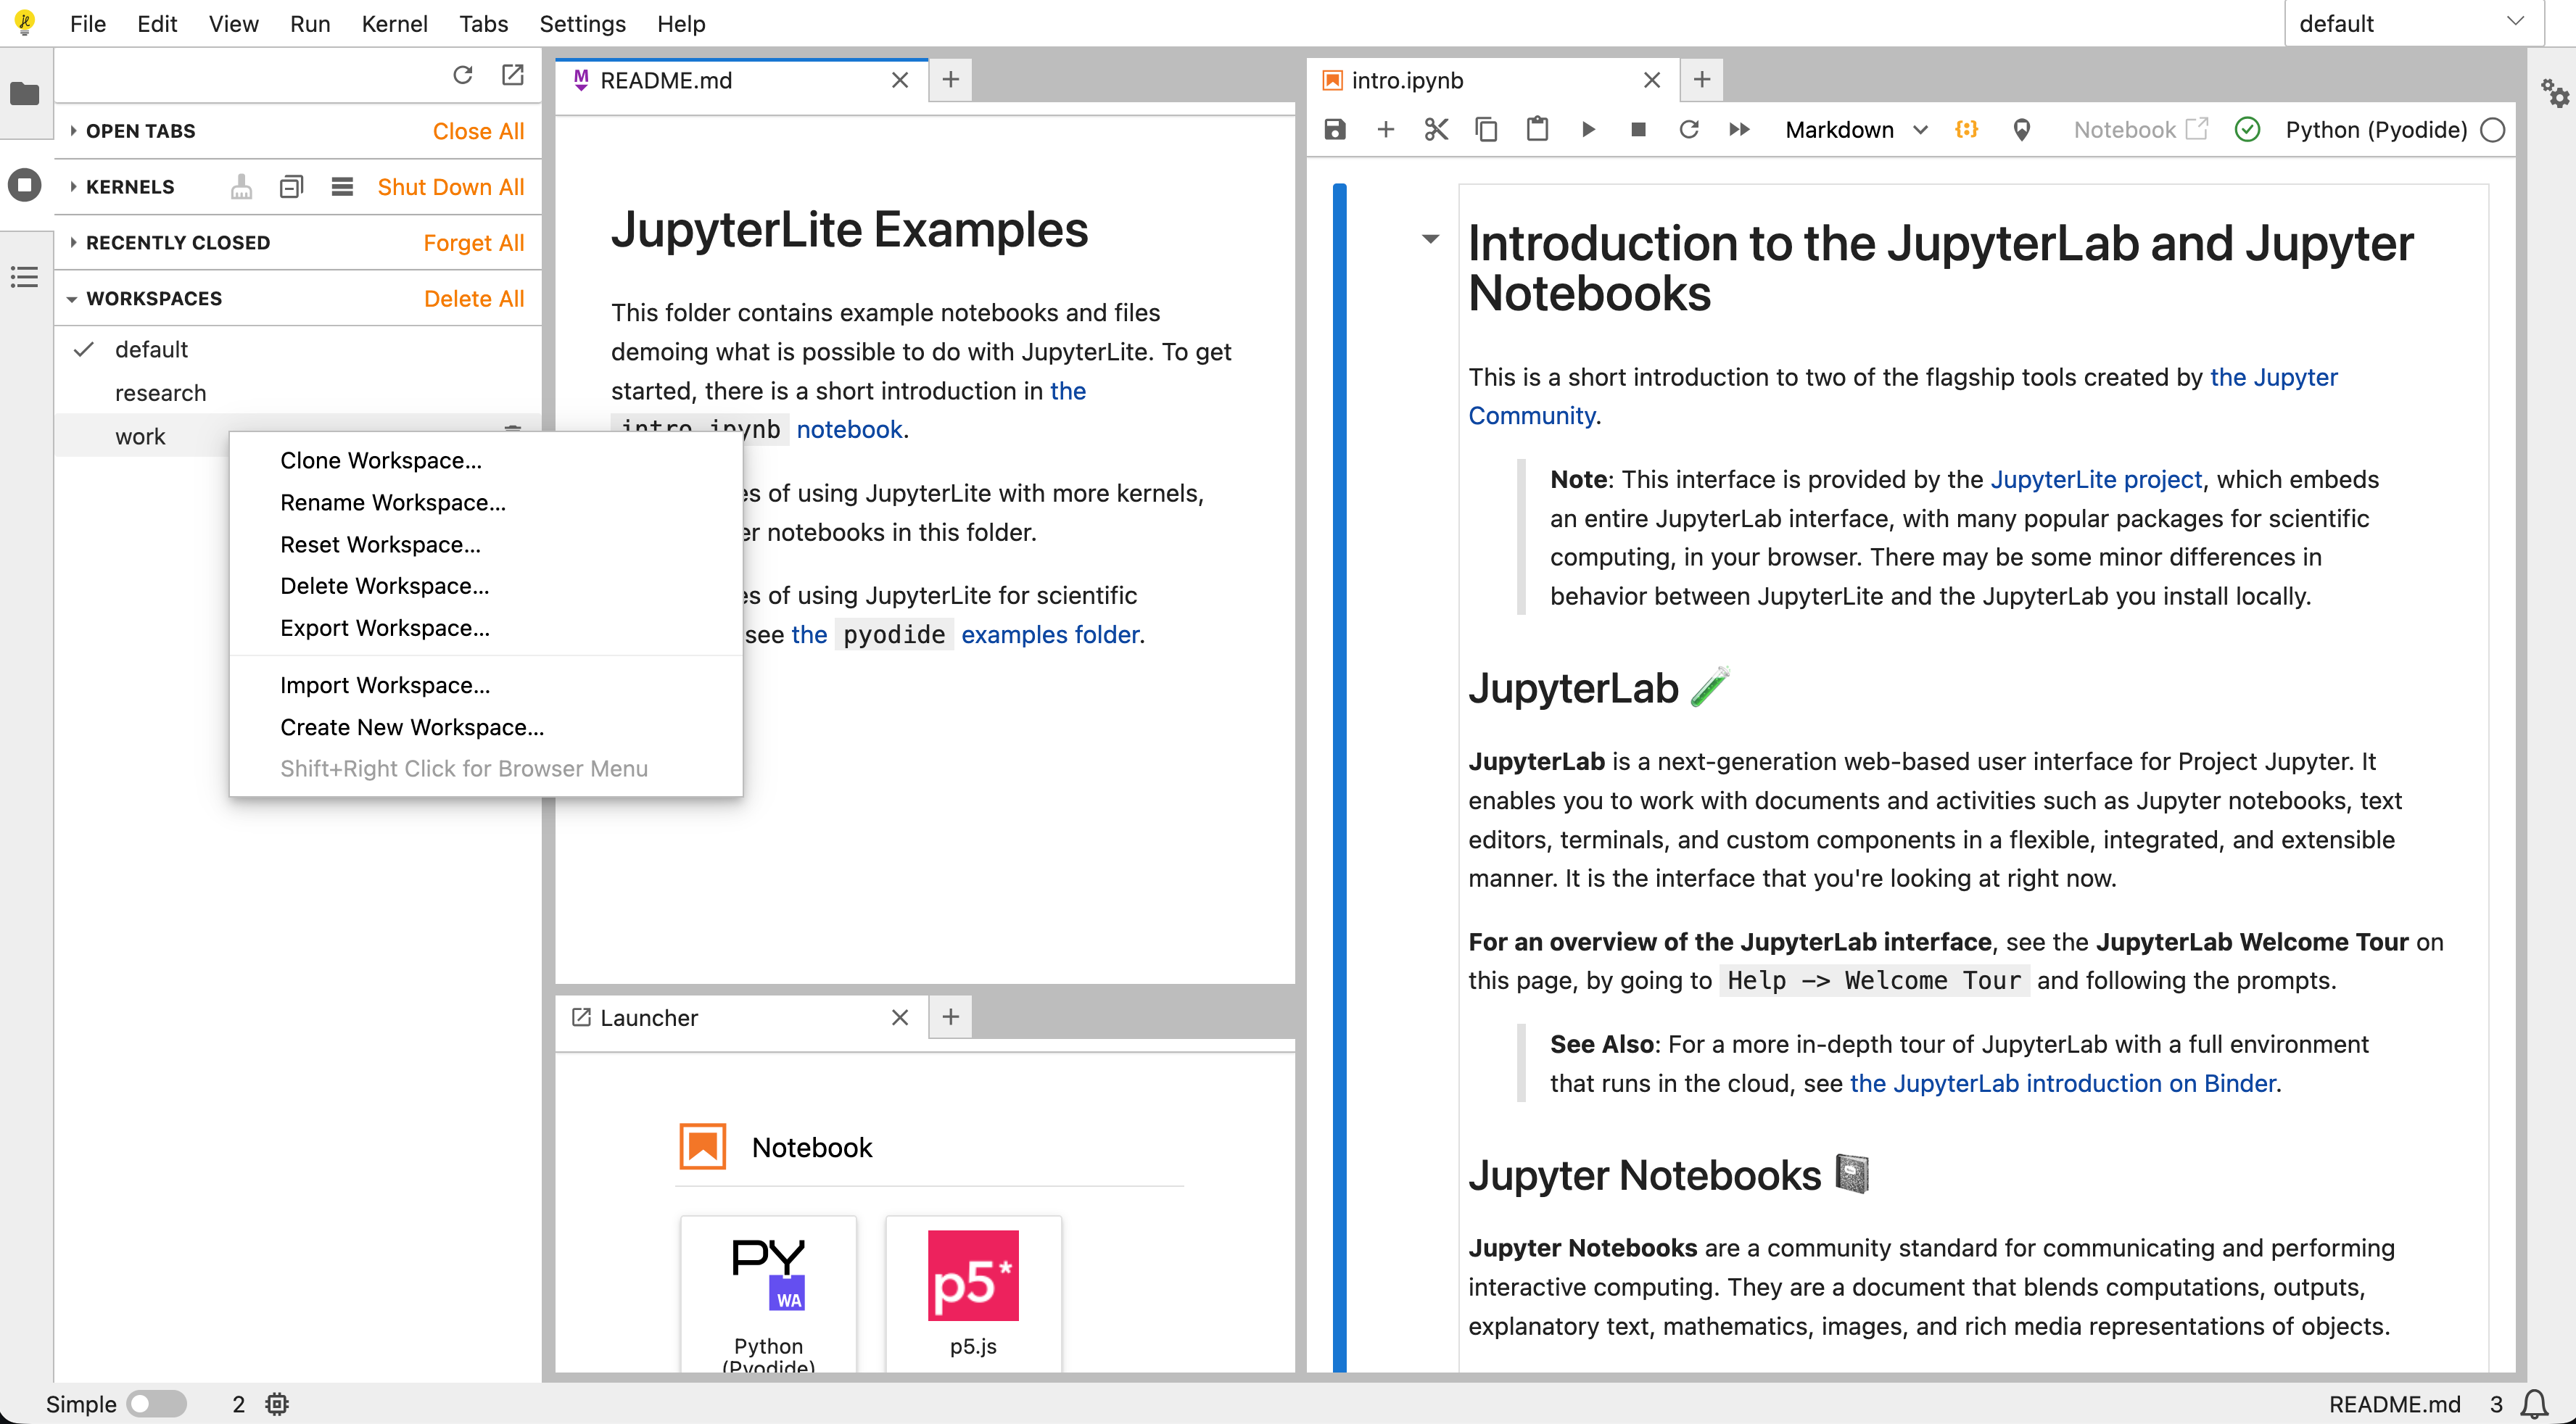The width and height of the screenshot is (2576, 1424).
Task: Restart the kernel with the refresh icon
Action: tap(1690, 129)
